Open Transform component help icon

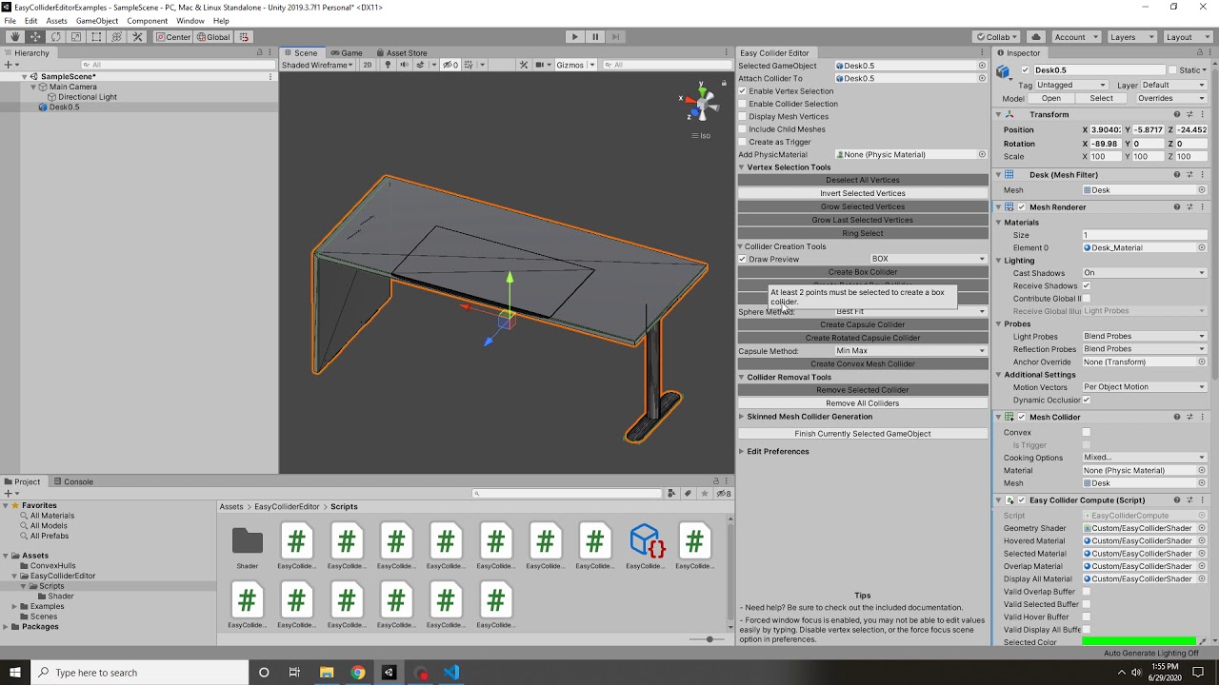(x=1177, y=114)
